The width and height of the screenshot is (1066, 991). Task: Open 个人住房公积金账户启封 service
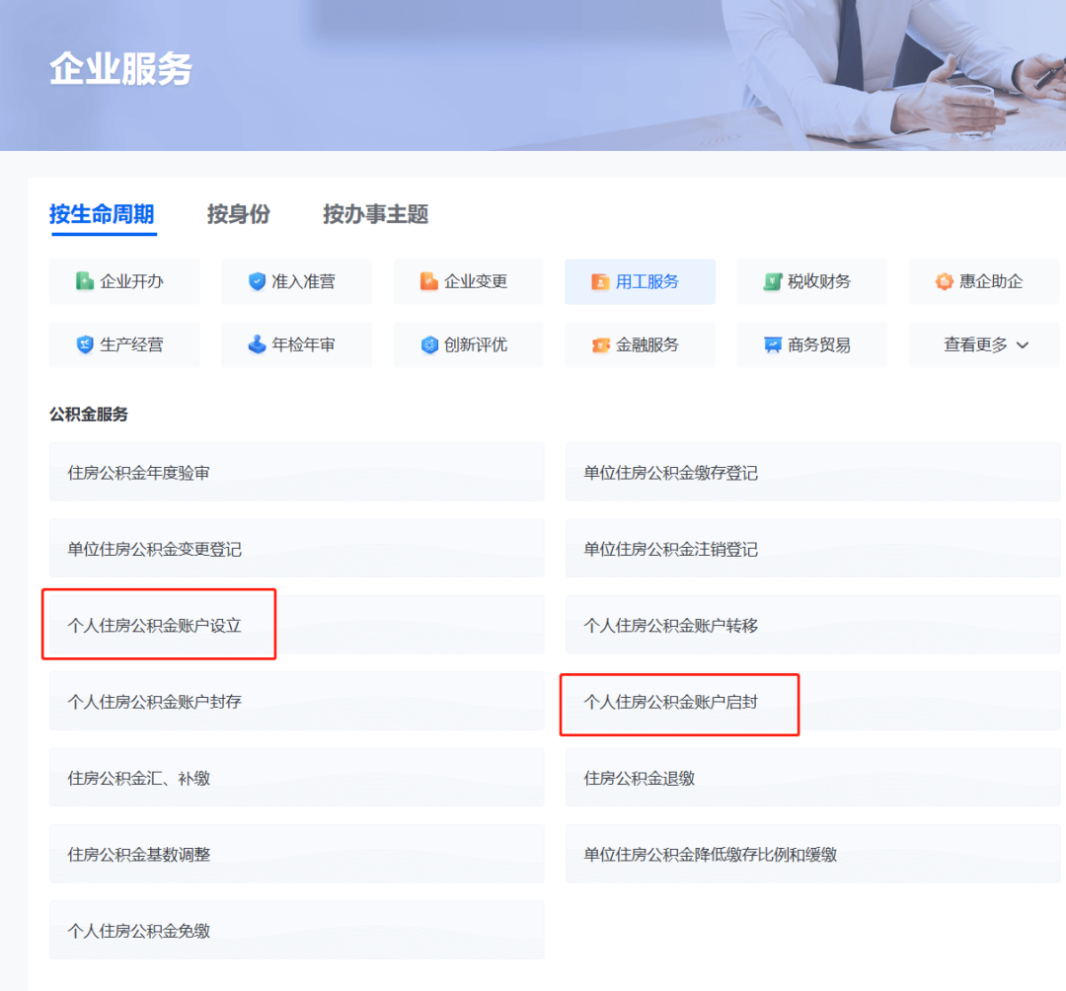click(x=679, y=701)
